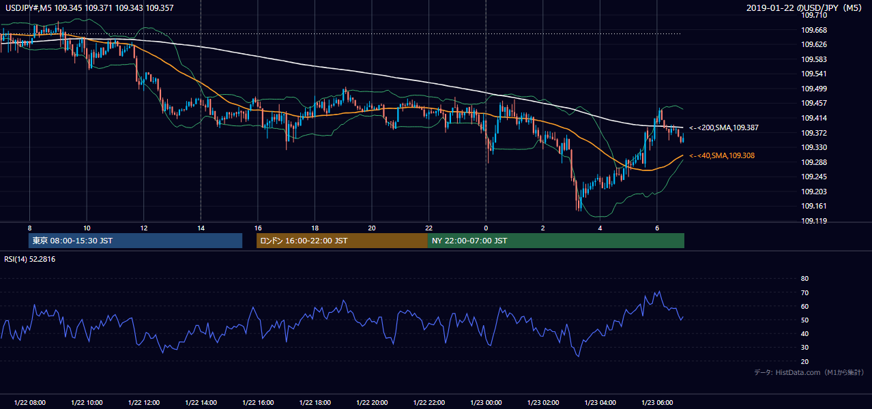Click the 1/22 18:00 date label
Image resolution: width=872 pixels, height=409 pixels.
pos(315,402)
